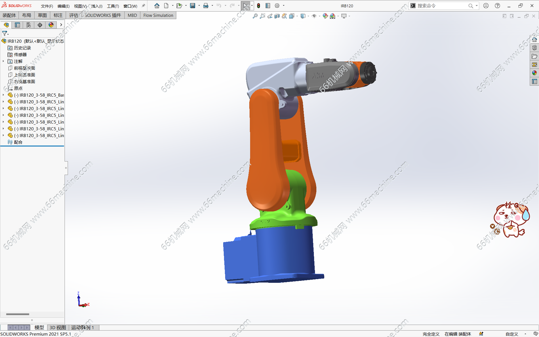The height and width of the screenshot is (337, 539).
Task: Open the 编辑(E) menu
Action: (63, 6)
